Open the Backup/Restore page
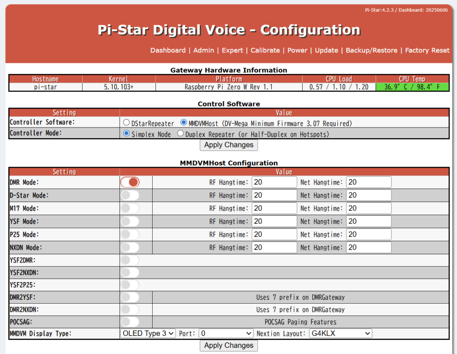 (x=372, y=50)
